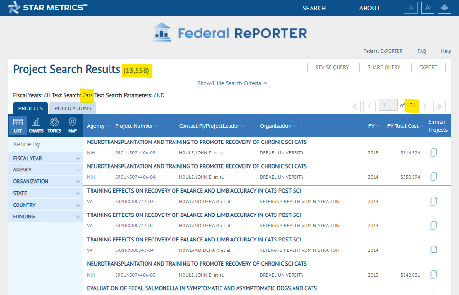Open the Federal ExPORTER link
The image size is (459, 295).
pos(383,51)
